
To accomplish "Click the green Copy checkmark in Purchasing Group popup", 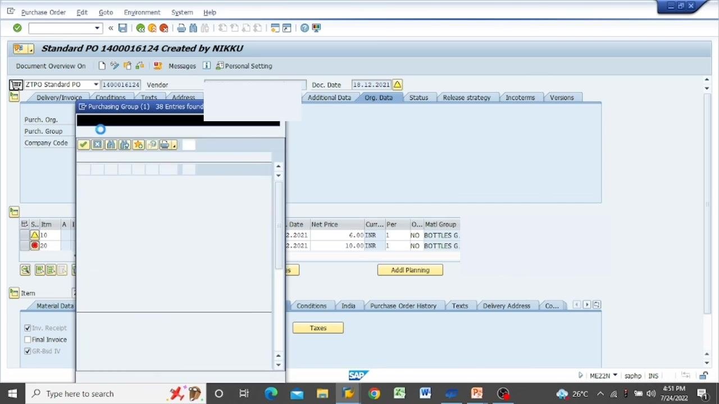I will click(83, 145).
